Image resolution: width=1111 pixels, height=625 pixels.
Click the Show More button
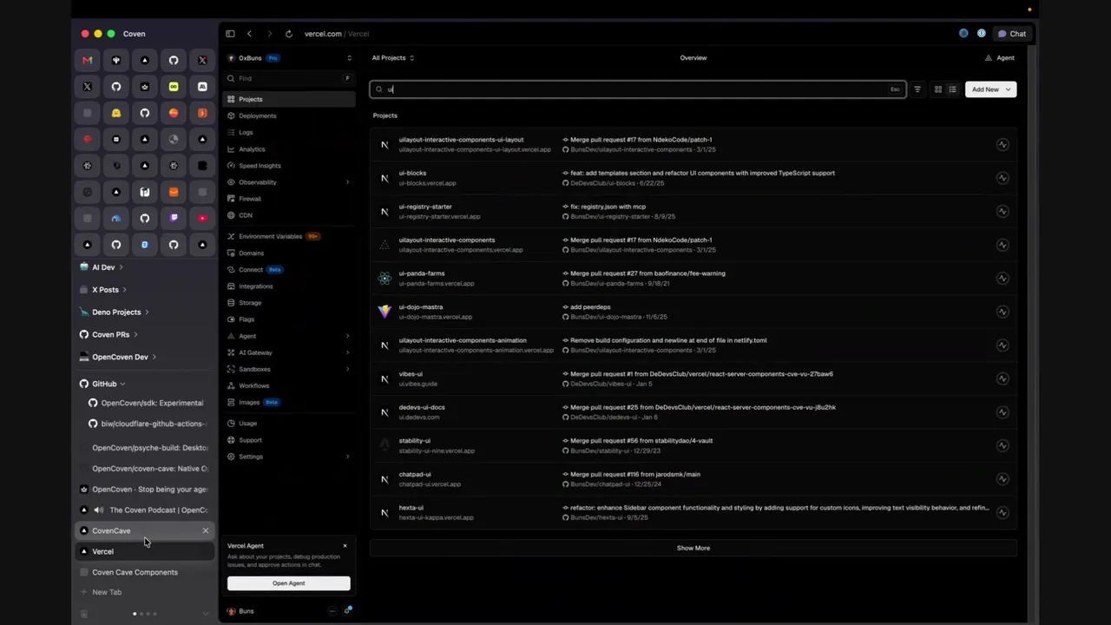coord(694,548)
